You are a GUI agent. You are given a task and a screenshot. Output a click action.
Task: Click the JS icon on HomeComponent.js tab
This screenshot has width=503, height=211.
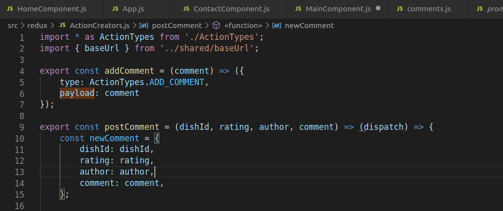coord(10,9)
